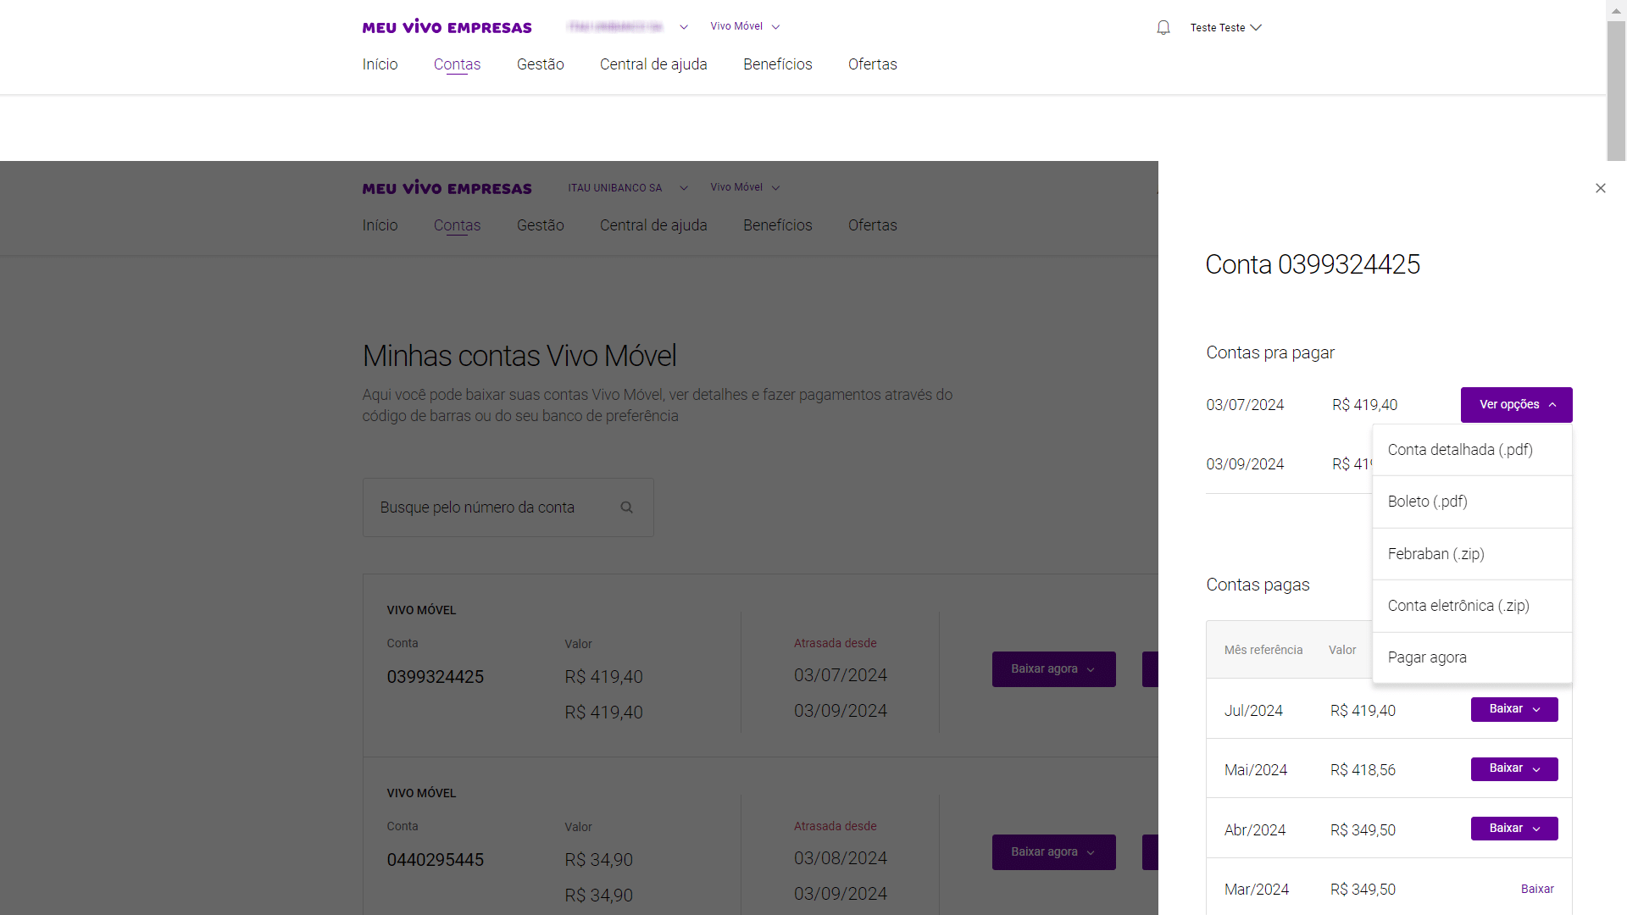Go to Início in top navigation
This screenshot has width=1627, height=915.
pyautogui.click(x=380, y=64)
